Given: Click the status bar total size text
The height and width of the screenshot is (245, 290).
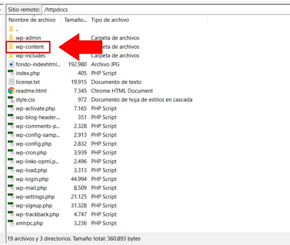Looking at the screenshot, I should click(x=106, y=239).
